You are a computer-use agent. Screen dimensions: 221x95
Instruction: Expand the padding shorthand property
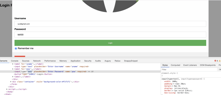(174, 84)
